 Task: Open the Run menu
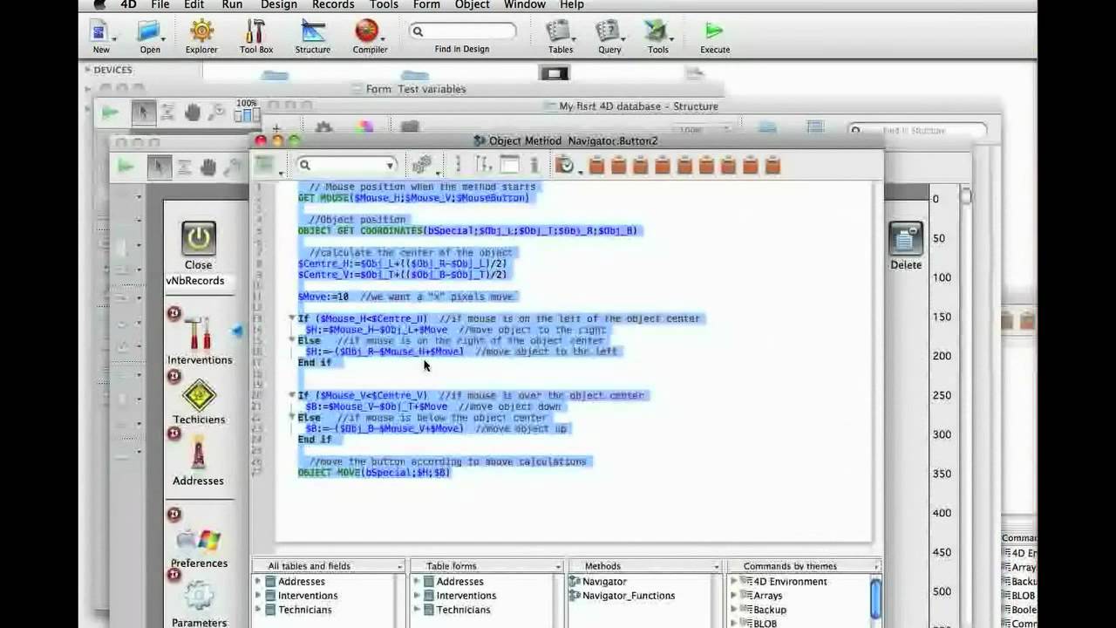(x=232, y=5)
